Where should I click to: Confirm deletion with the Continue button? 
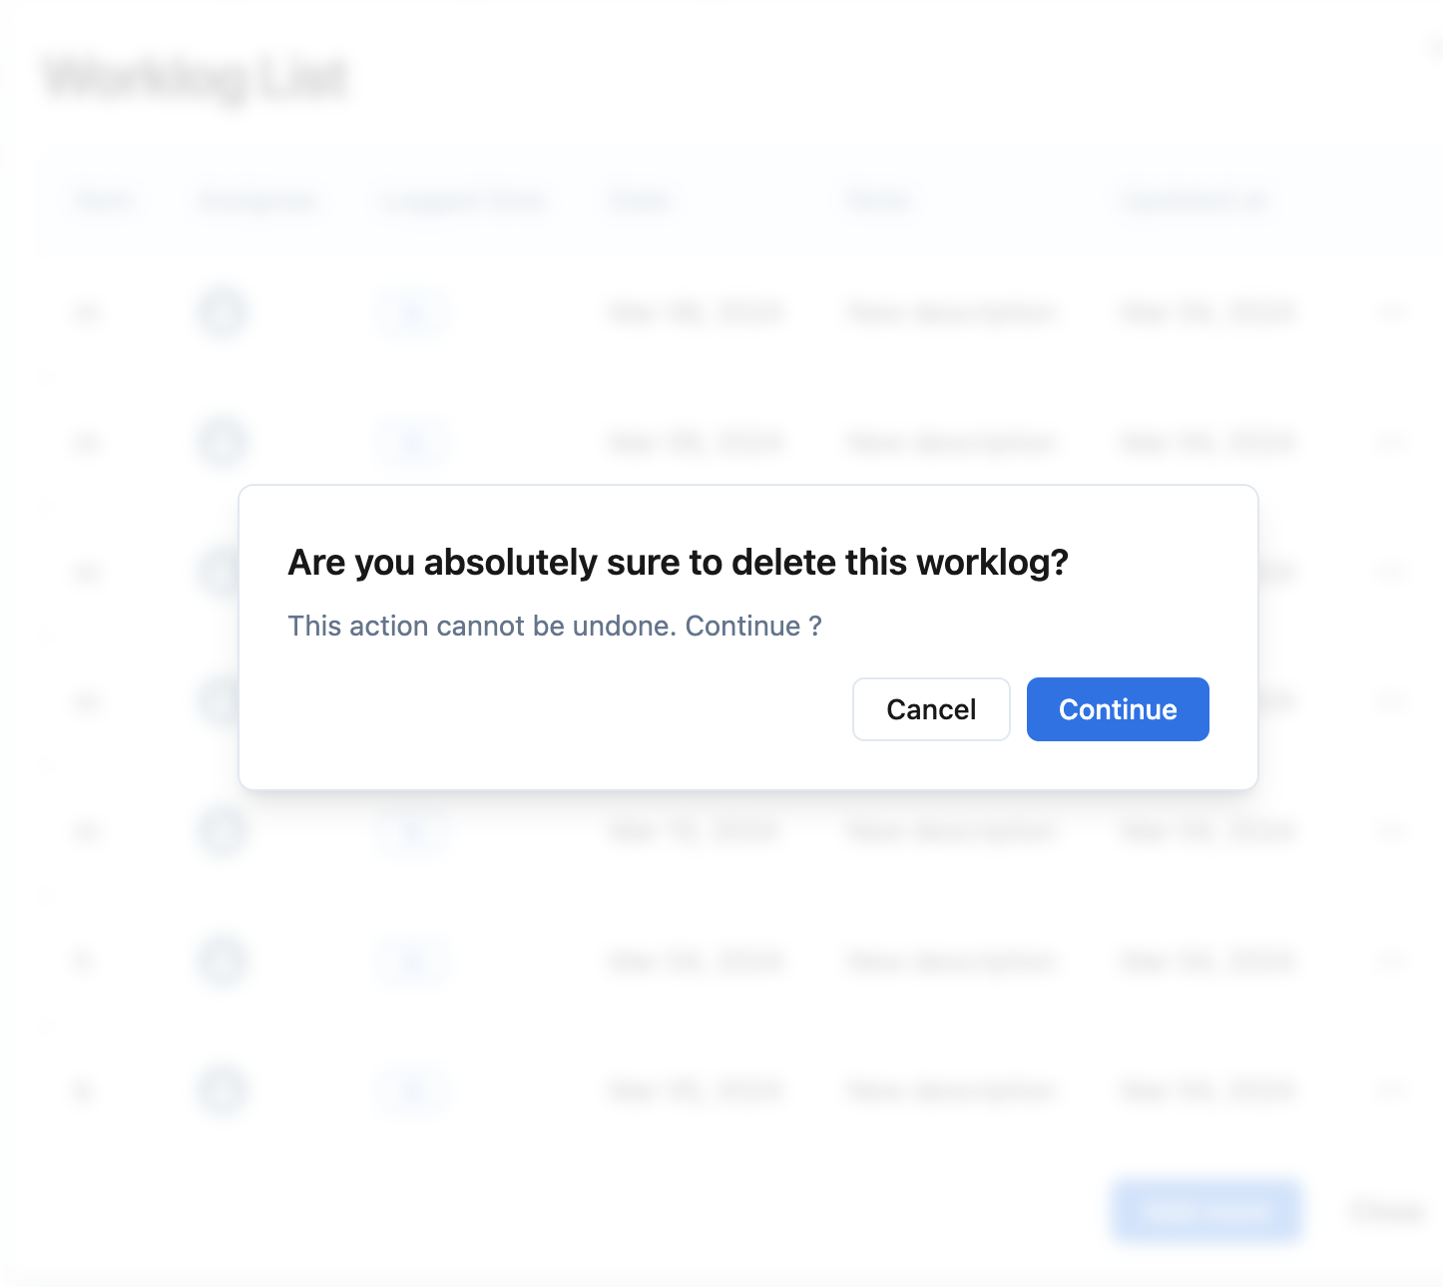pos(1118,709)
